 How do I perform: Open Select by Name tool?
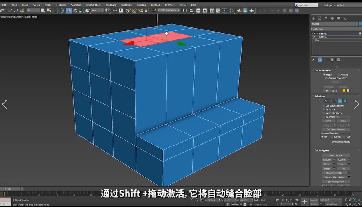click(x=49, y=11)
